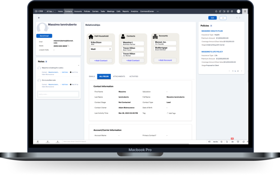Image resolution: width=280 pixels, height=176 pixels.
Task: Open the Chats icon in bottom bar
Action: (38, 142)
